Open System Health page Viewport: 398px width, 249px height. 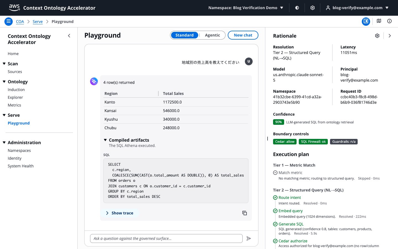click(x=21, y=166)
